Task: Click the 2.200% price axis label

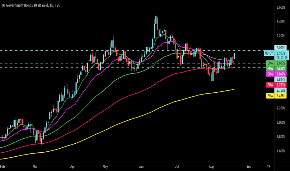Action: coord(281,108)
